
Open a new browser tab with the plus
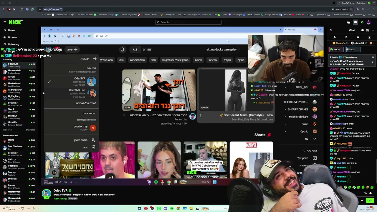[334, 3]
